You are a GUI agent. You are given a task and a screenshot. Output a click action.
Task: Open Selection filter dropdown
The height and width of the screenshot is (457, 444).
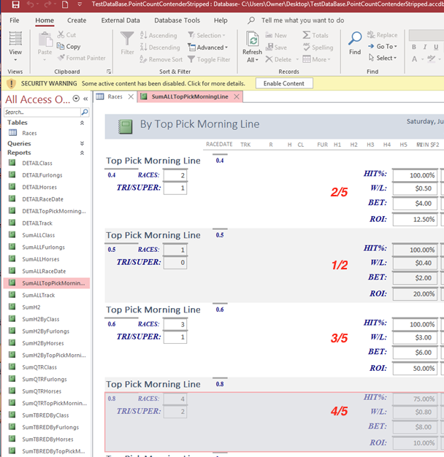(x=207, y=35)
